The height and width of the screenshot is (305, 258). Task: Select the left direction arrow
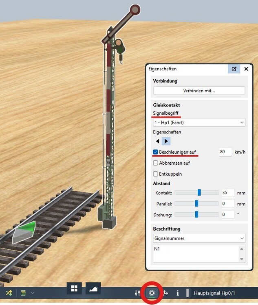[158, 141]
